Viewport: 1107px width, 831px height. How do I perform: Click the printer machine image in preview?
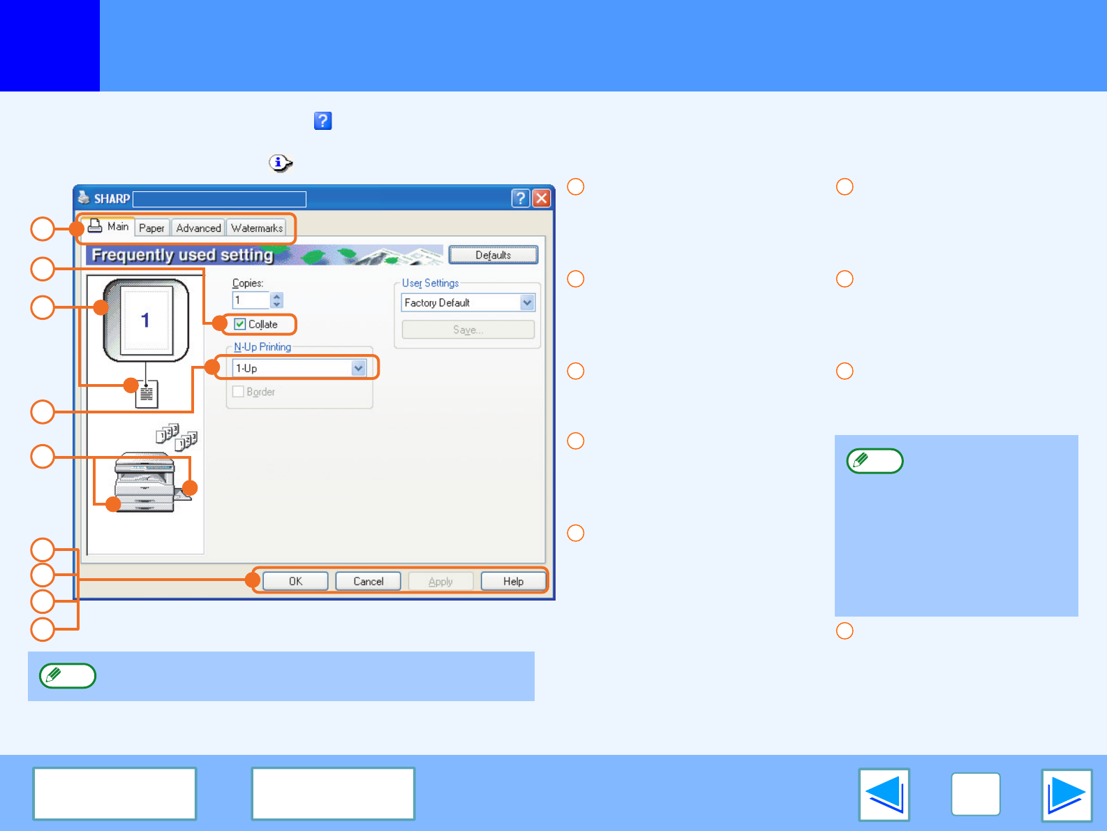point(145,483)
